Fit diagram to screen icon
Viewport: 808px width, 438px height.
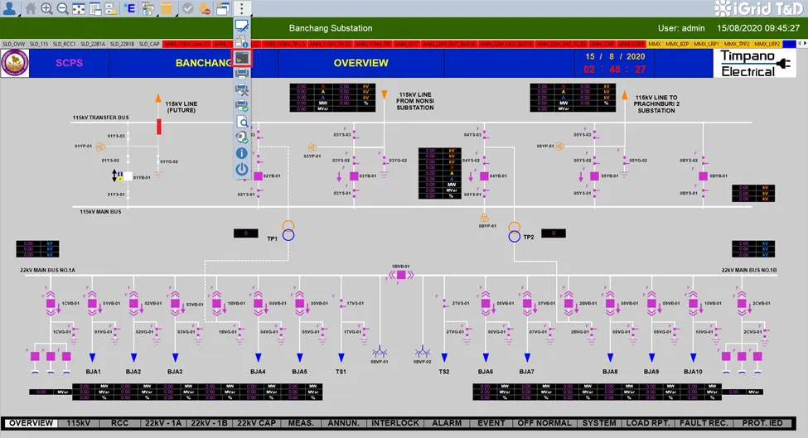click(x=79, y=8)
